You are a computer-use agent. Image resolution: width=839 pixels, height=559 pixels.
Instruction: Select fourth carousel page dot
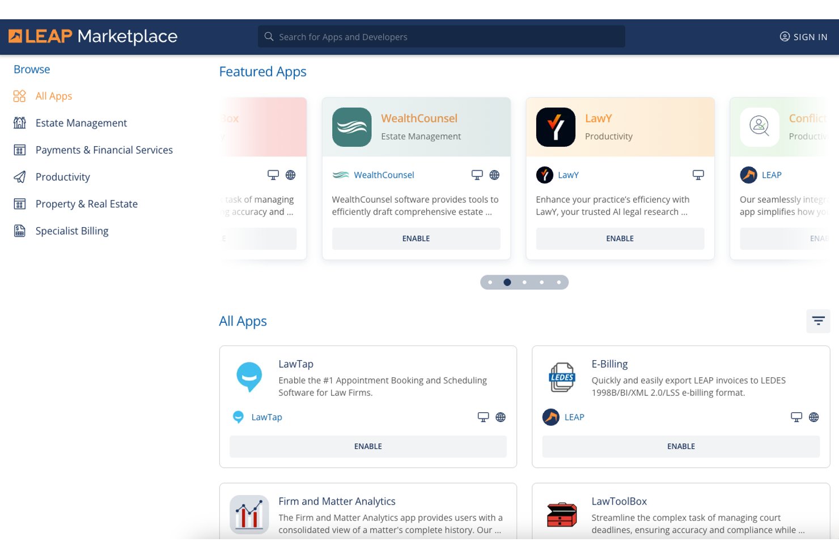click(542, 282)
